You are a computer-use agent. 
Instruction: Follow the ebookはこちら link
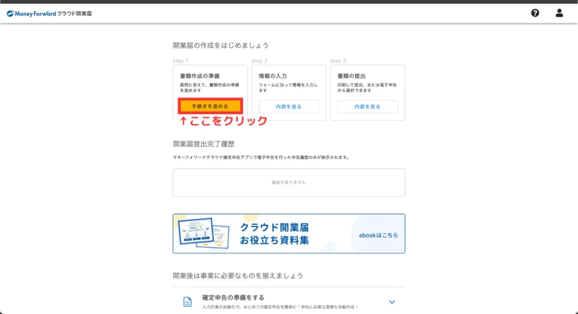[x=378, y=235]
